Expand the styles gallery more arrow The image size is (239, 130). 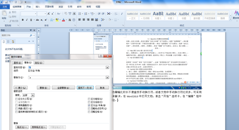pyautogui.click(x=231, y=19)
